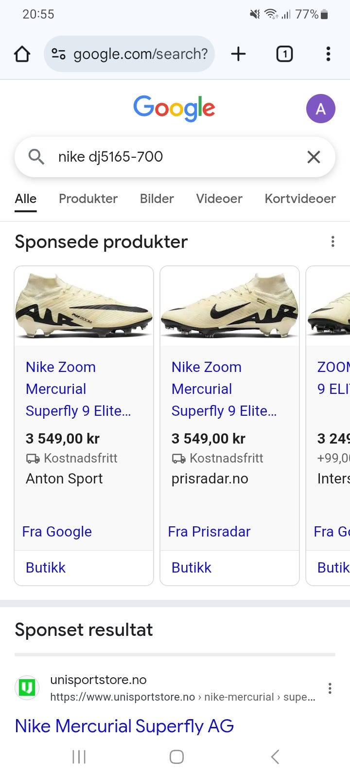
Task: Clear the search query with X
Action: tap(314, 157)
